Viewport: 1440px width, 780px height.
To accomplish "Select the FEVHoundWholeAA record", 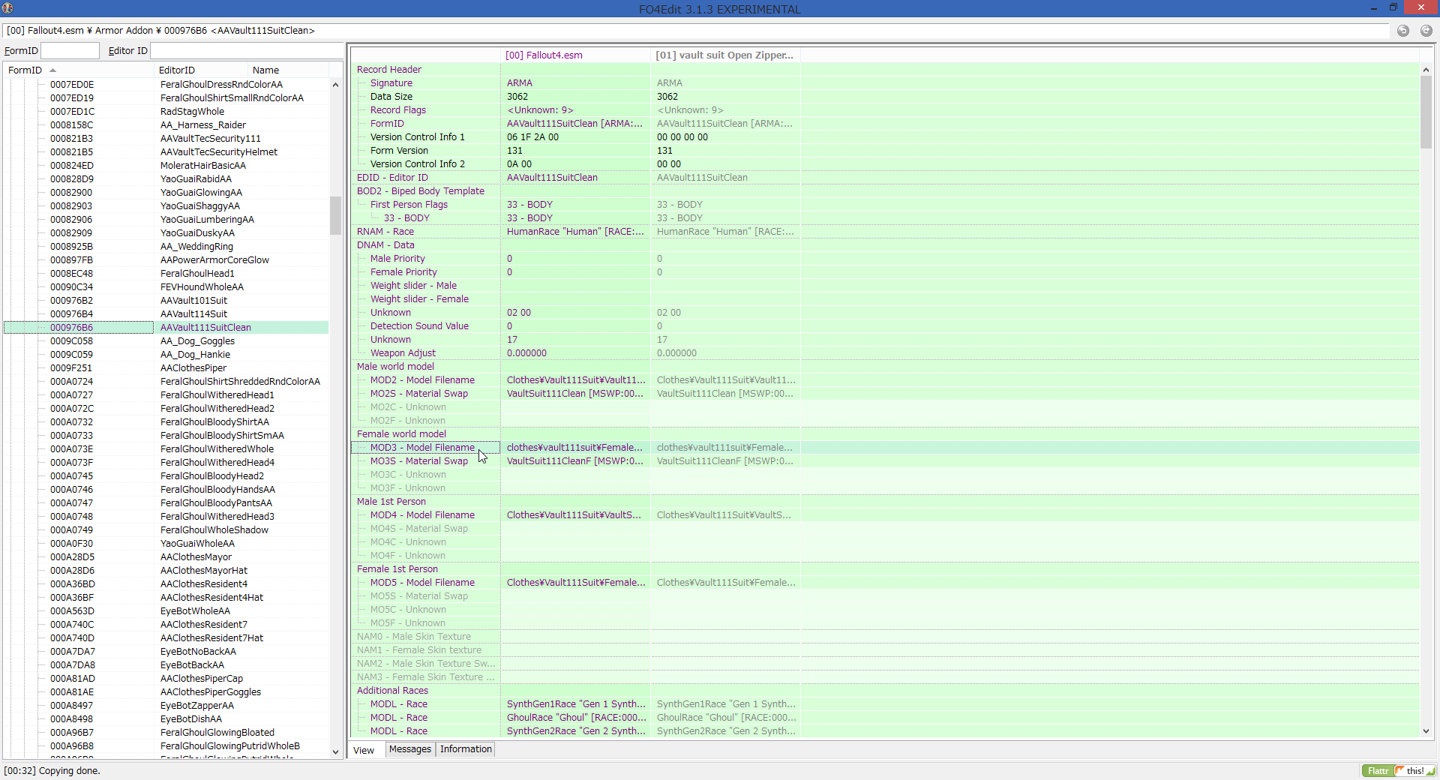I will click(202, 287).
